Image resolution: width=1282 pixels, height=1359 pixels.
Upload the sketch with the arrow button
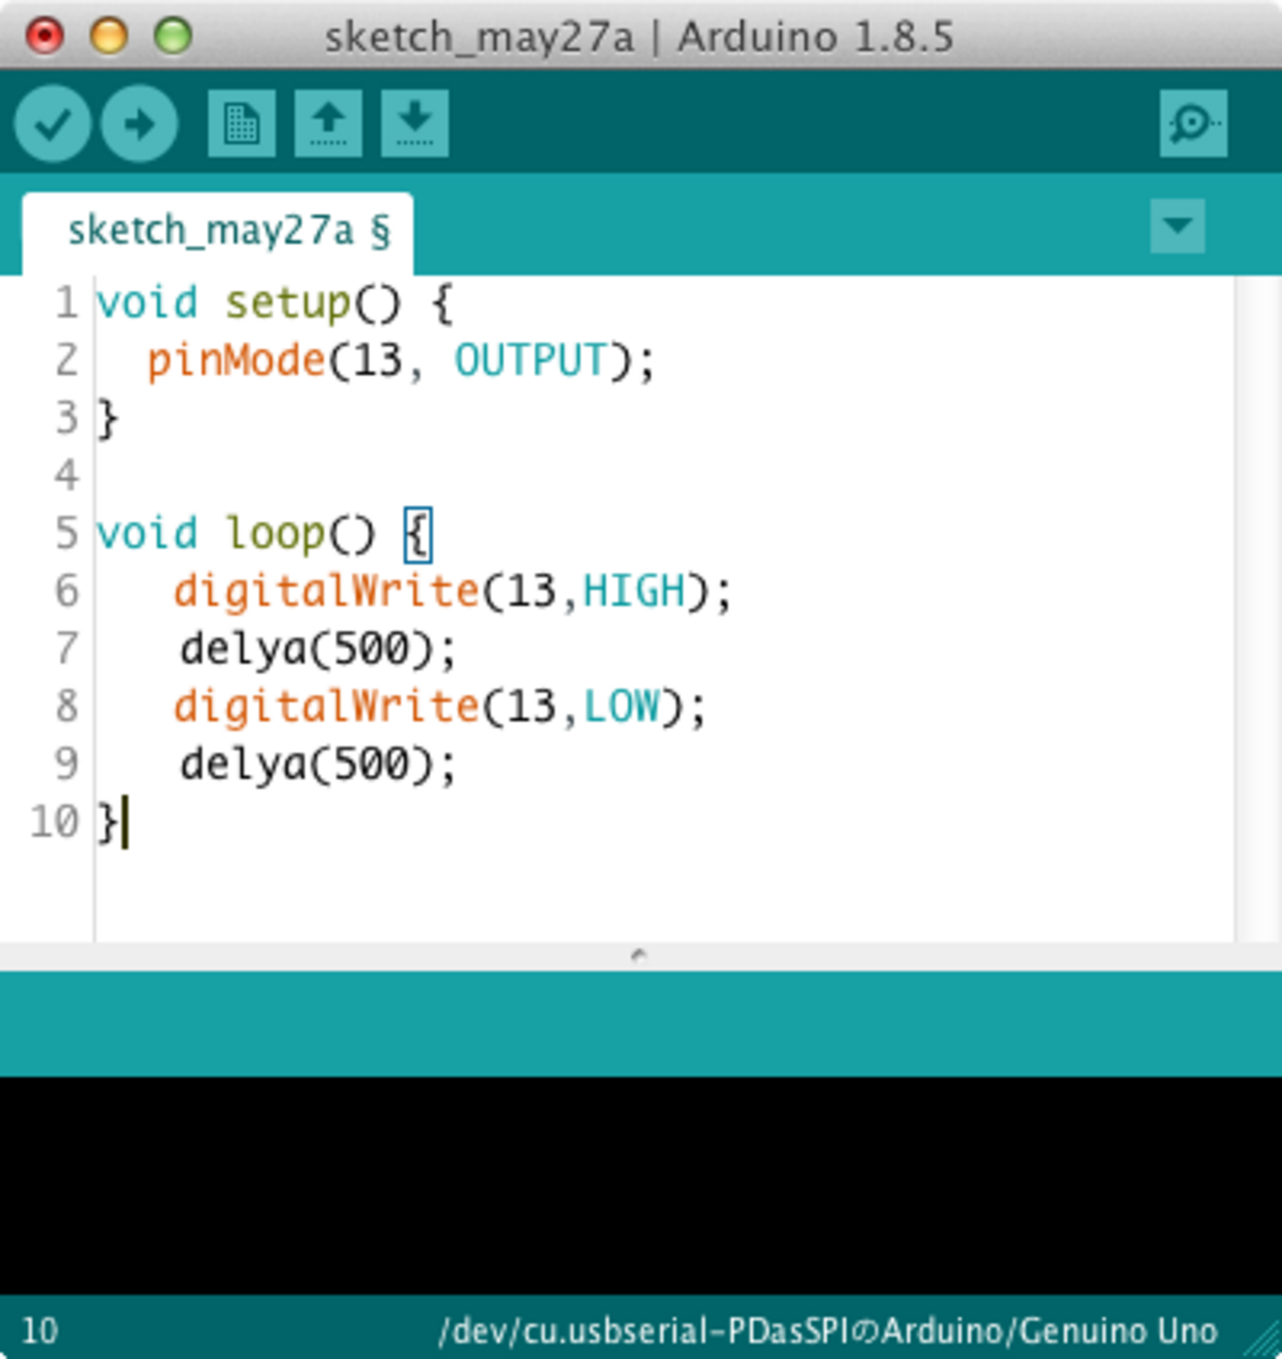pos(139,123)
